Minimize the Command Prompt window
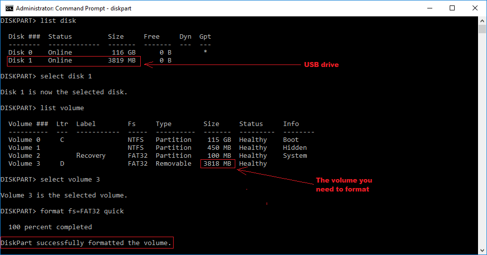This screenshot has height=255, width=487. 429,8
